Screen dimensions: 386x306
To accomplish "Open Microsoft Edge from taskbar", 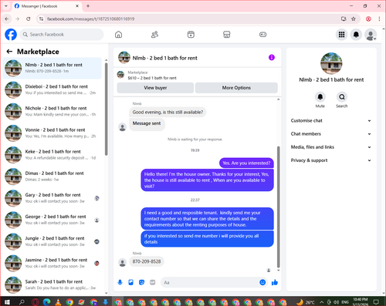I will 46,302.
